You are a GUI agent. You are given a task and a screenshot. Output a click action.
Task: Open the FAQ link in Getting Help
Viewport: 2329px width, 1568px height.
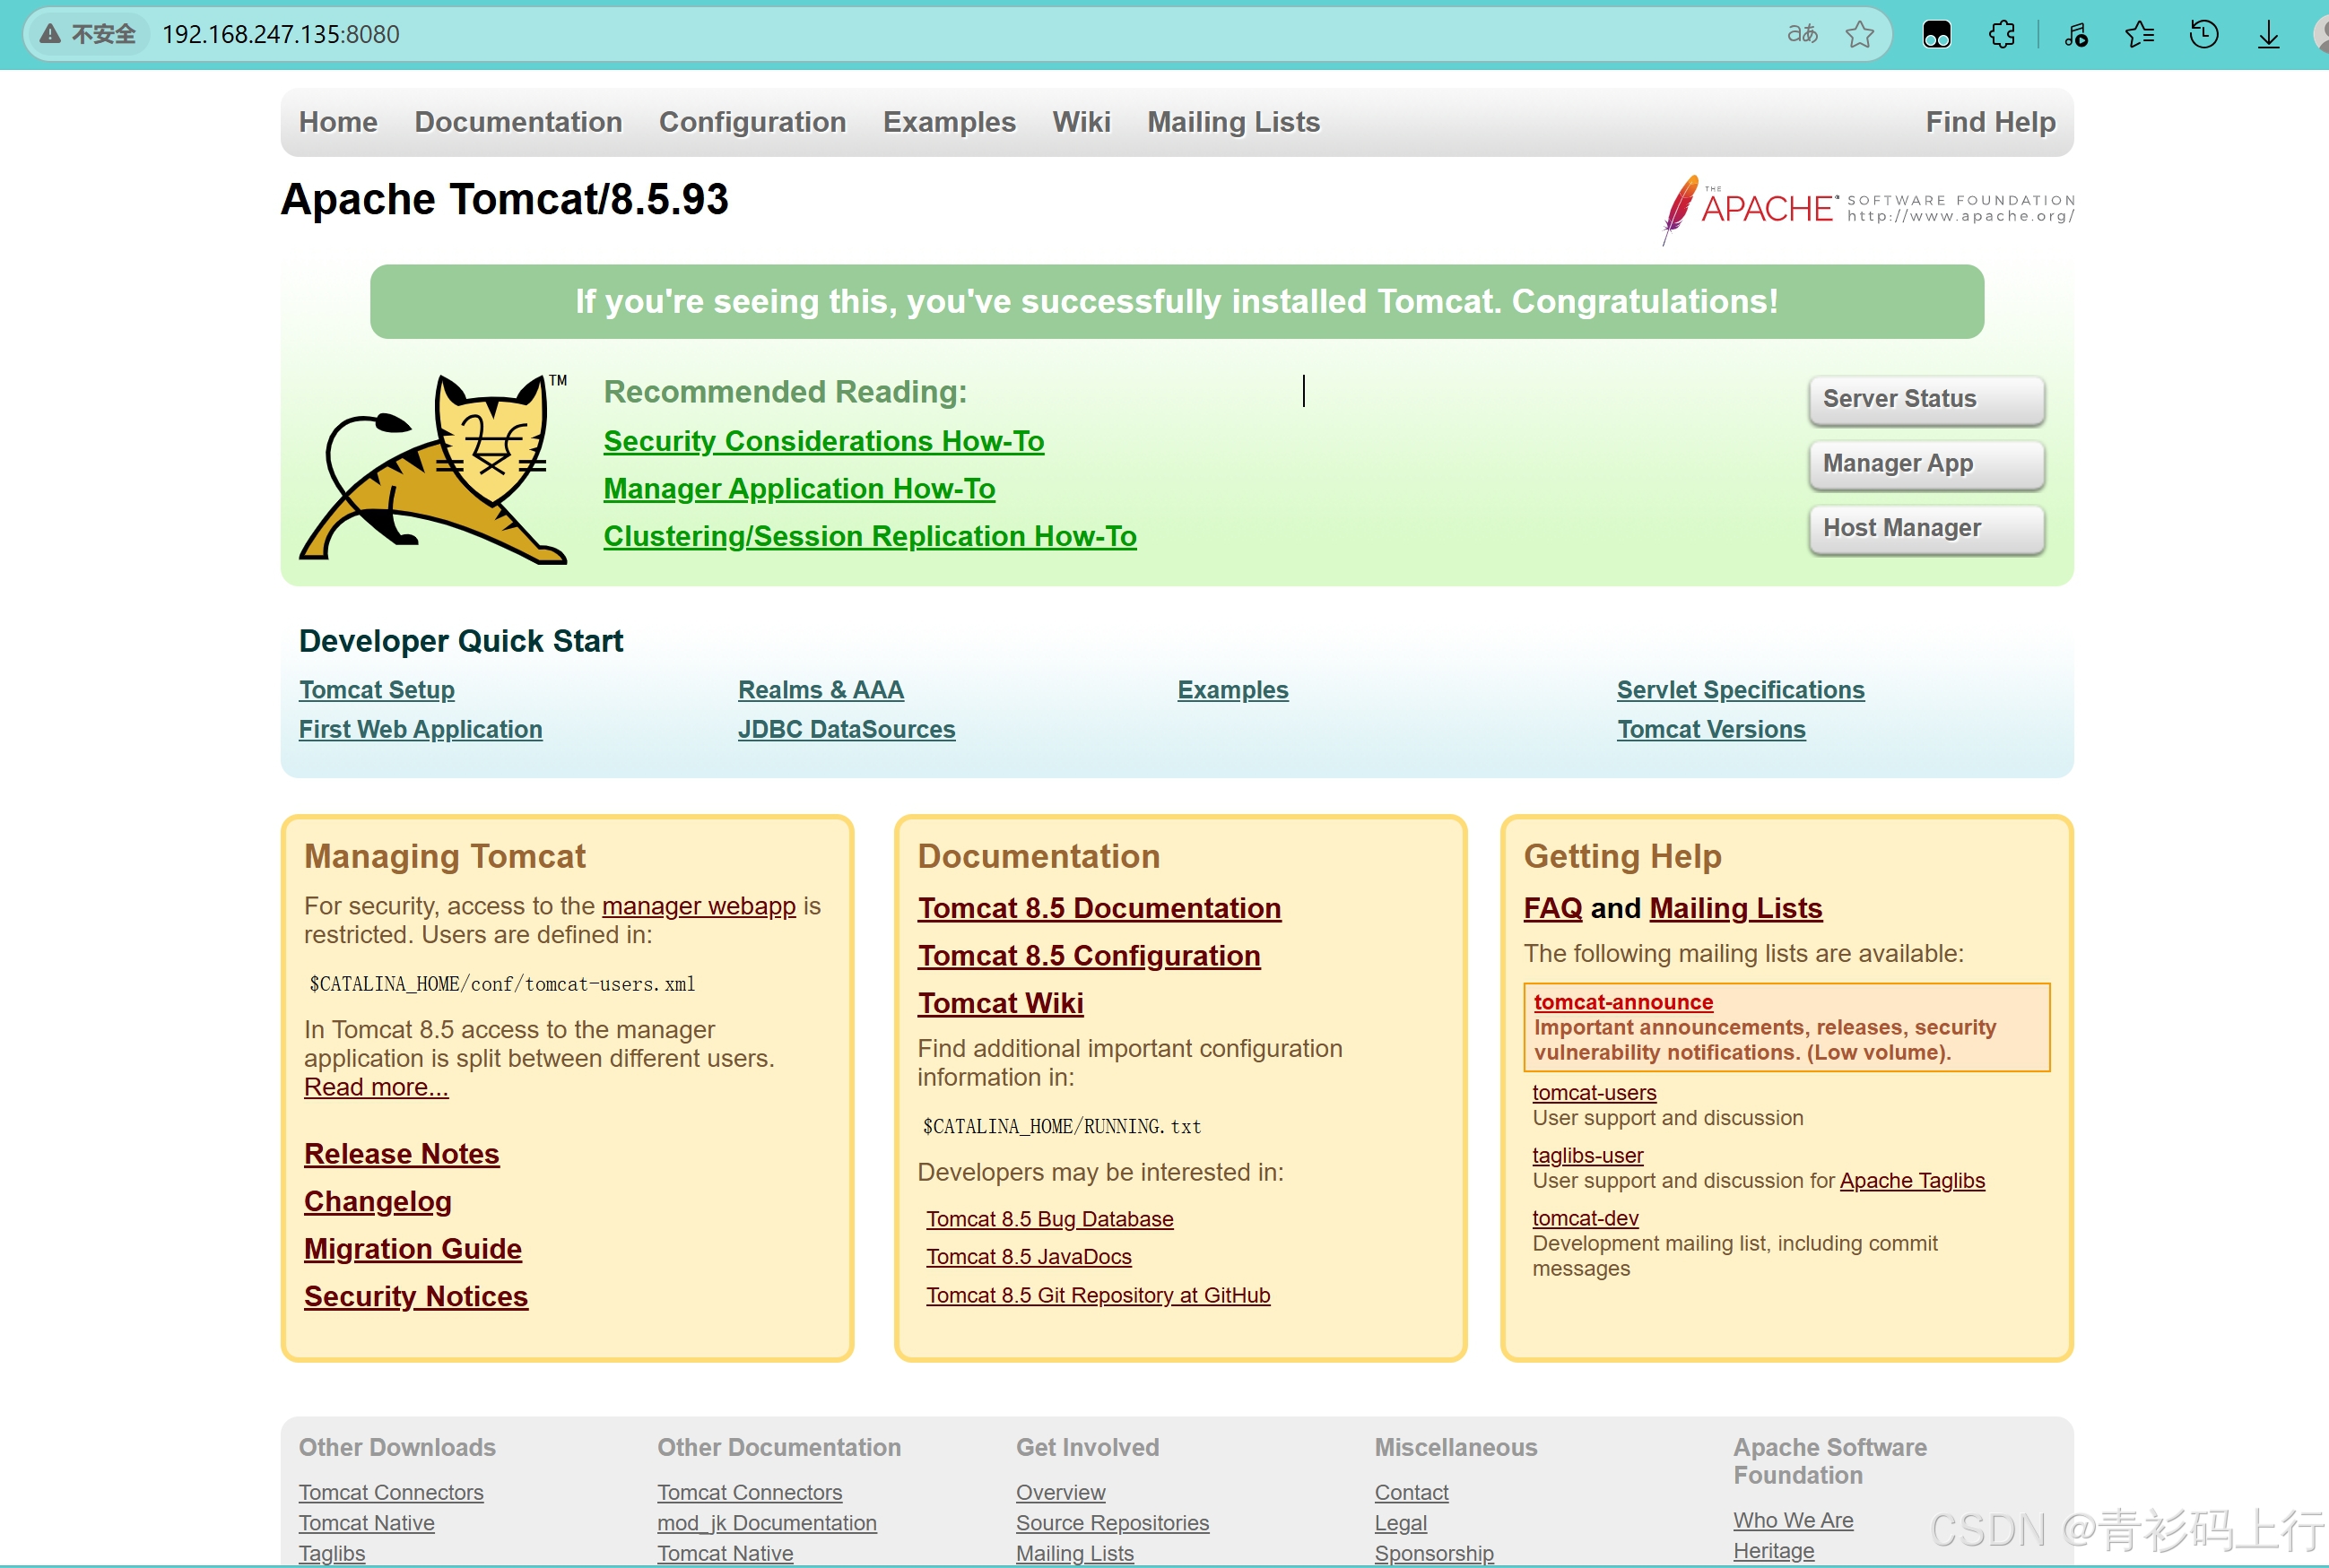[x=1551, y=908]
